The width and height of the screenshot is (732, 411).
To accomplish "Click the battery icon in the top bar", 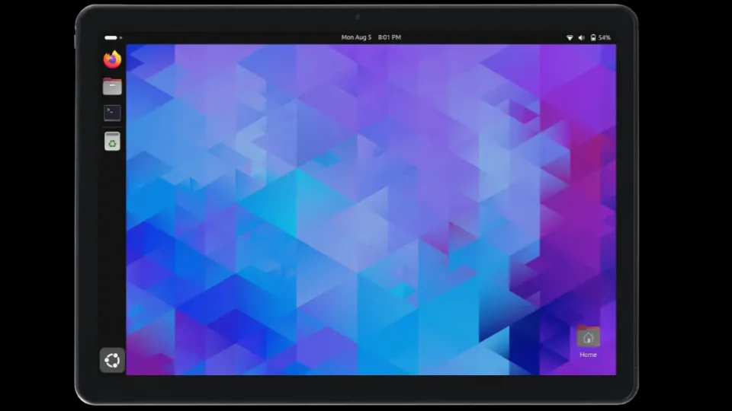I will pyautogui.click(x=593, y=37).
